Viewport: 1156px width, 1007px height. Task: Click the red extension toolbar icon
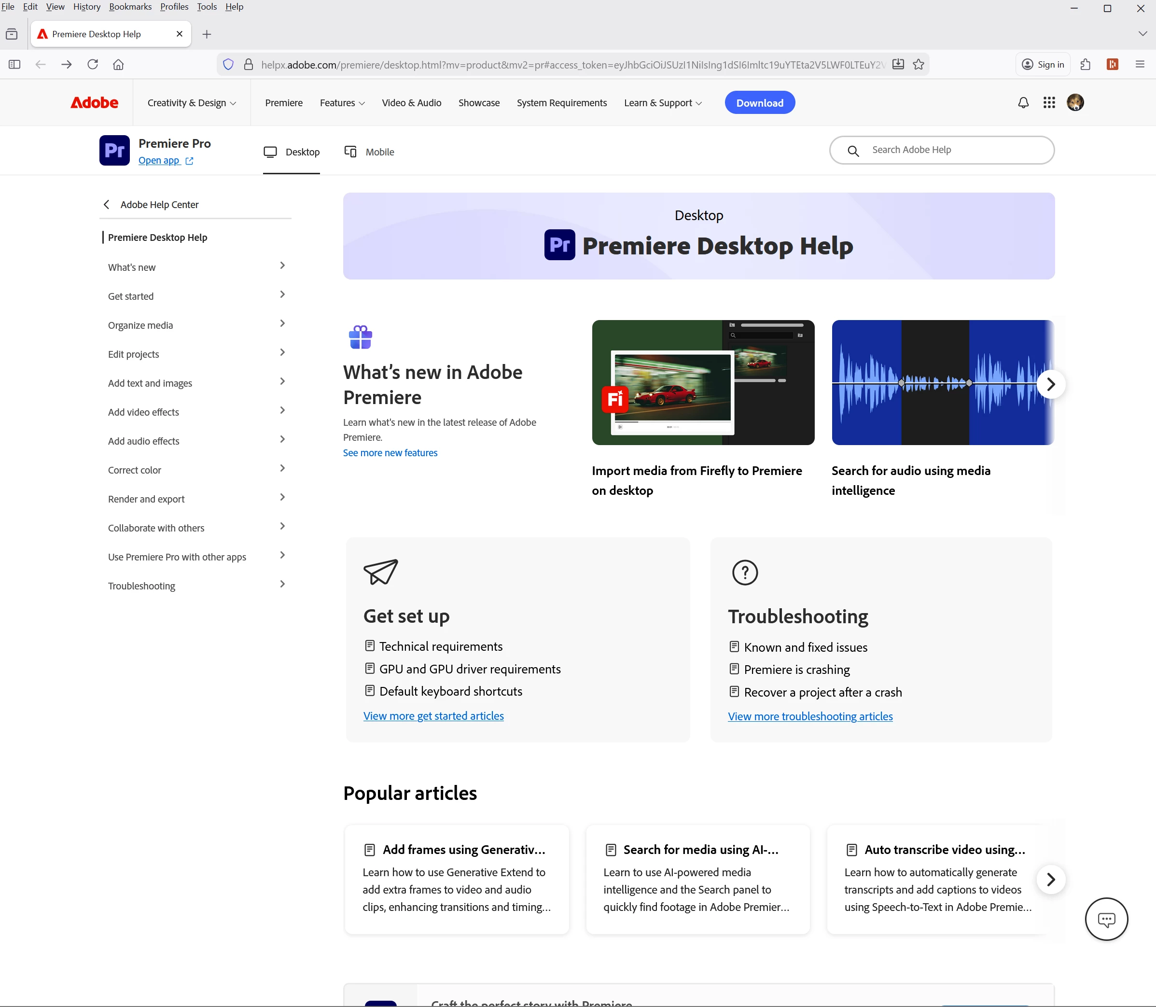pos(1112,65)
